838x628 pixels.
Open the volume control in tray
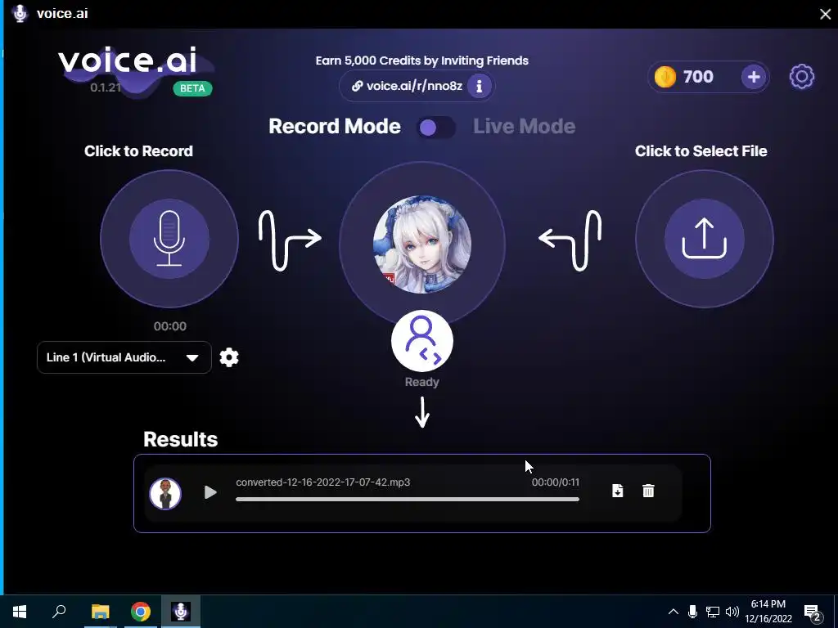tap(732, 612)
